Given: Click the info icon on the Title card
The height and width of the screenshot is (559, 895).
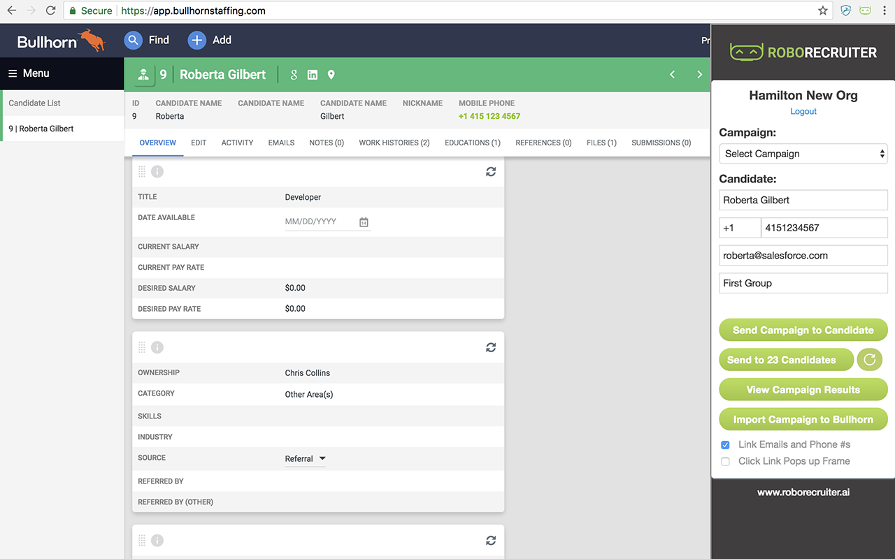Looking at the screenshot, I should point(157,172).
